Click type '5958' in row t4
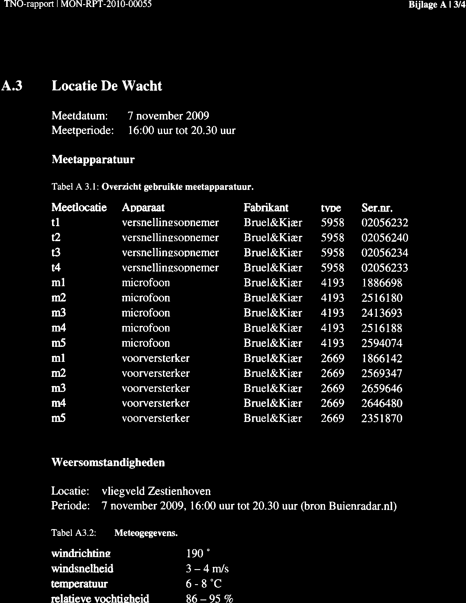 point(332,268)
